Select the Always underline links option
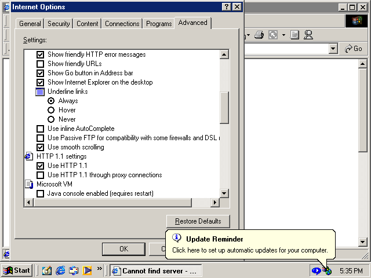 tap(51, 101)
